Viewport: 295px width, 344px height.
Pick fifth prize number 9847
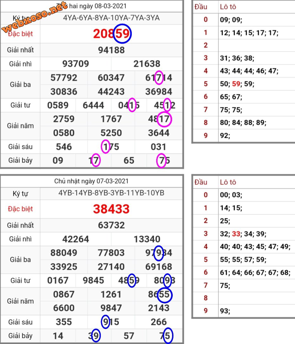(x=111, y=308)
